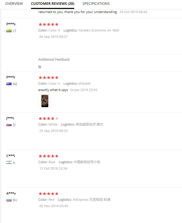182x223 pixels.
Task: Click P***r five-star rating
Action: pyautogui.click(x=48, y=77)
